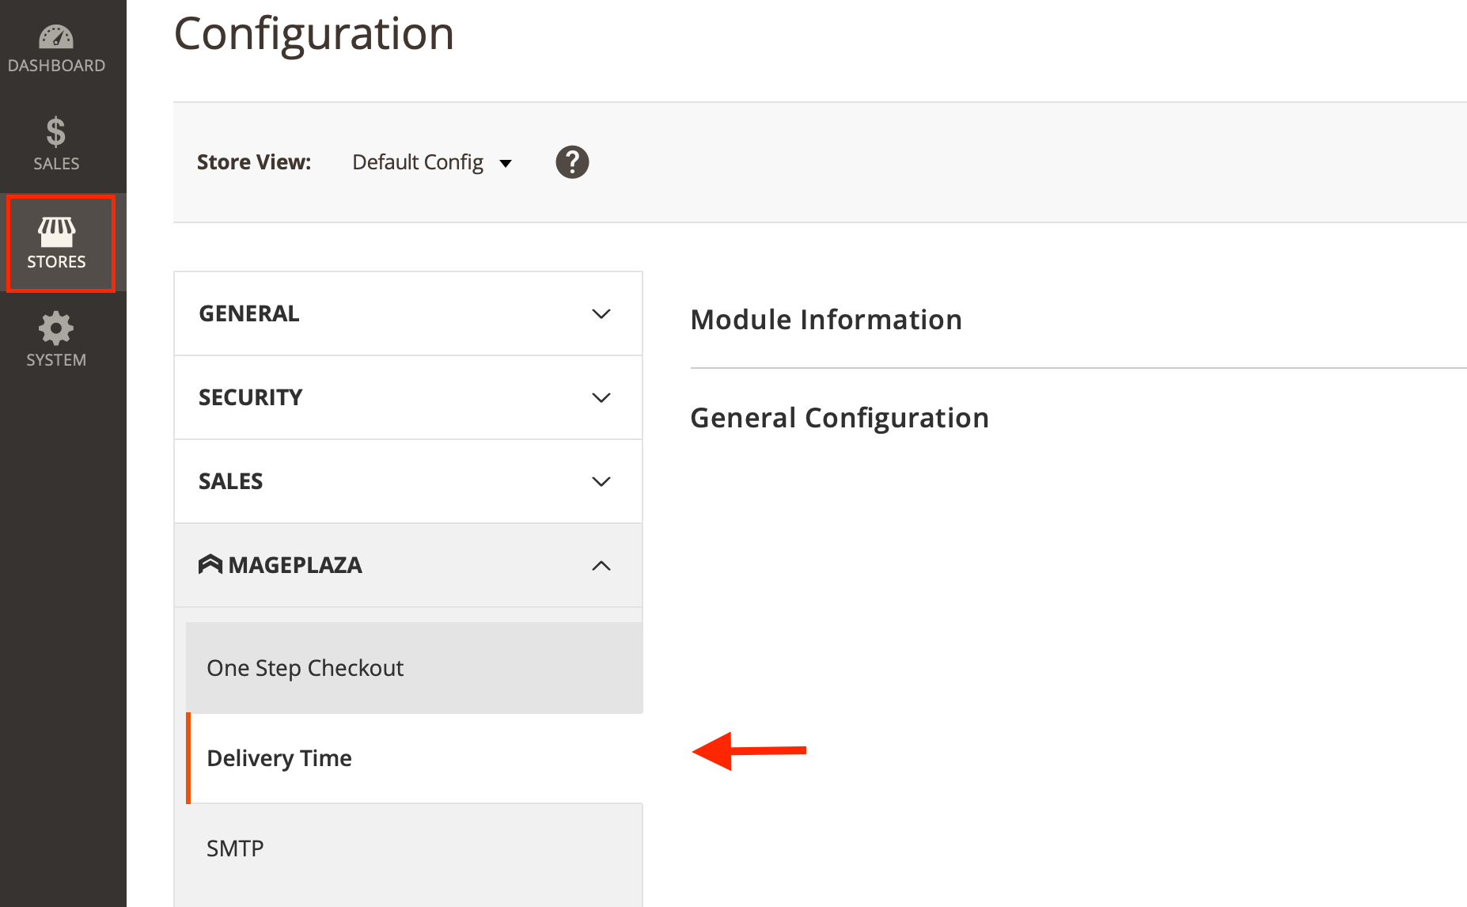This screenshot has height=907, width=1467.
Task: Expand the Sales configuration section chevron
Action: pyautogui.click(x=601, y=481)
